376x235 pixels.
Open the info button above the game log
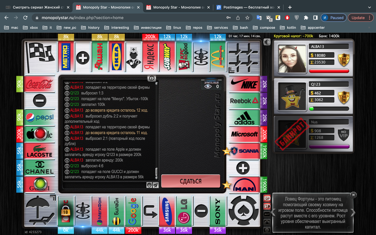(152, 78)
